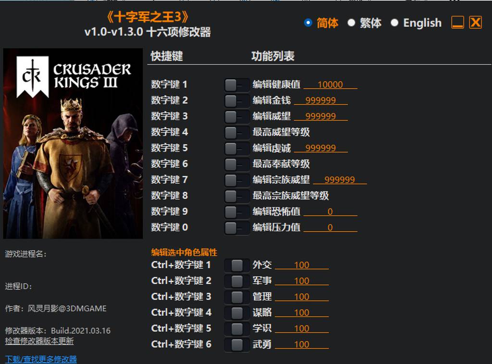
Task: Click the Build.2021.03.16 version text
Action: tap(81, 331)
